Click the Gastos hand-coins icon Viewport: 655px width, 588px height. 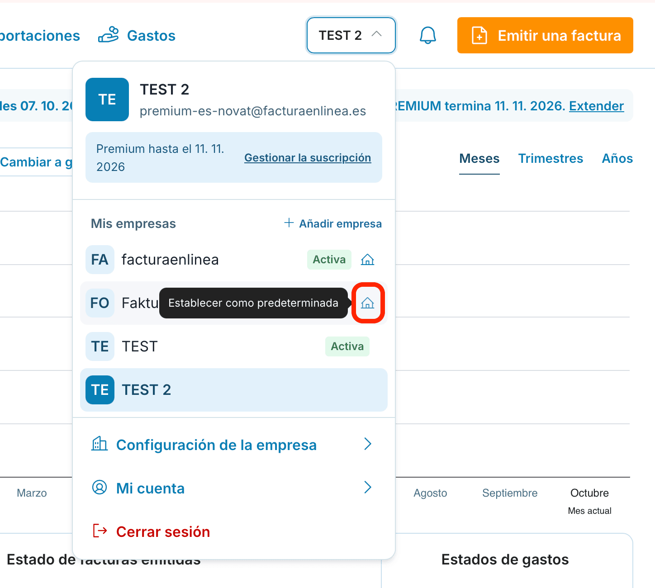point(109,35)
